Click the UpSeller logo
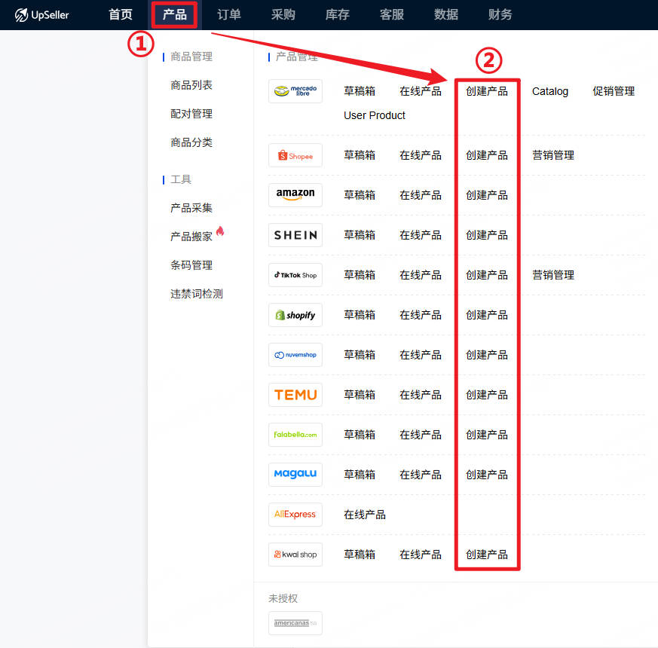 click(42, 15)
